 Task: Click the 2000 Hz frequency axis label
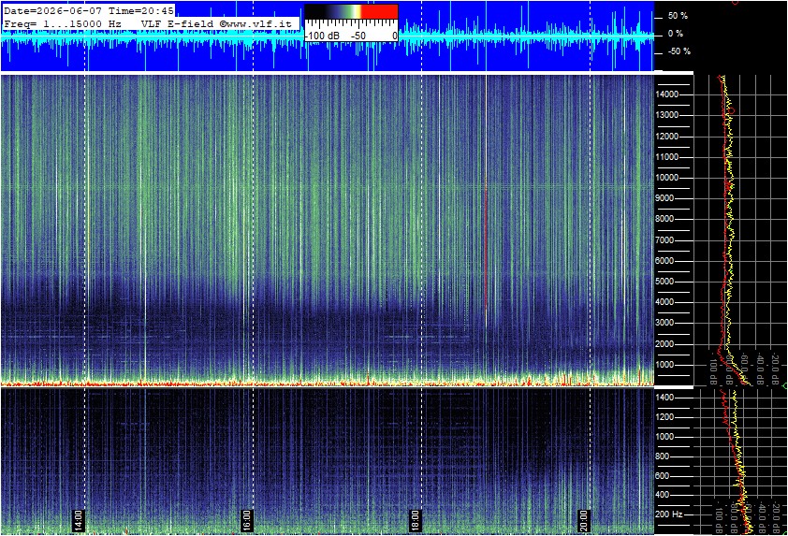click(664, 344)
